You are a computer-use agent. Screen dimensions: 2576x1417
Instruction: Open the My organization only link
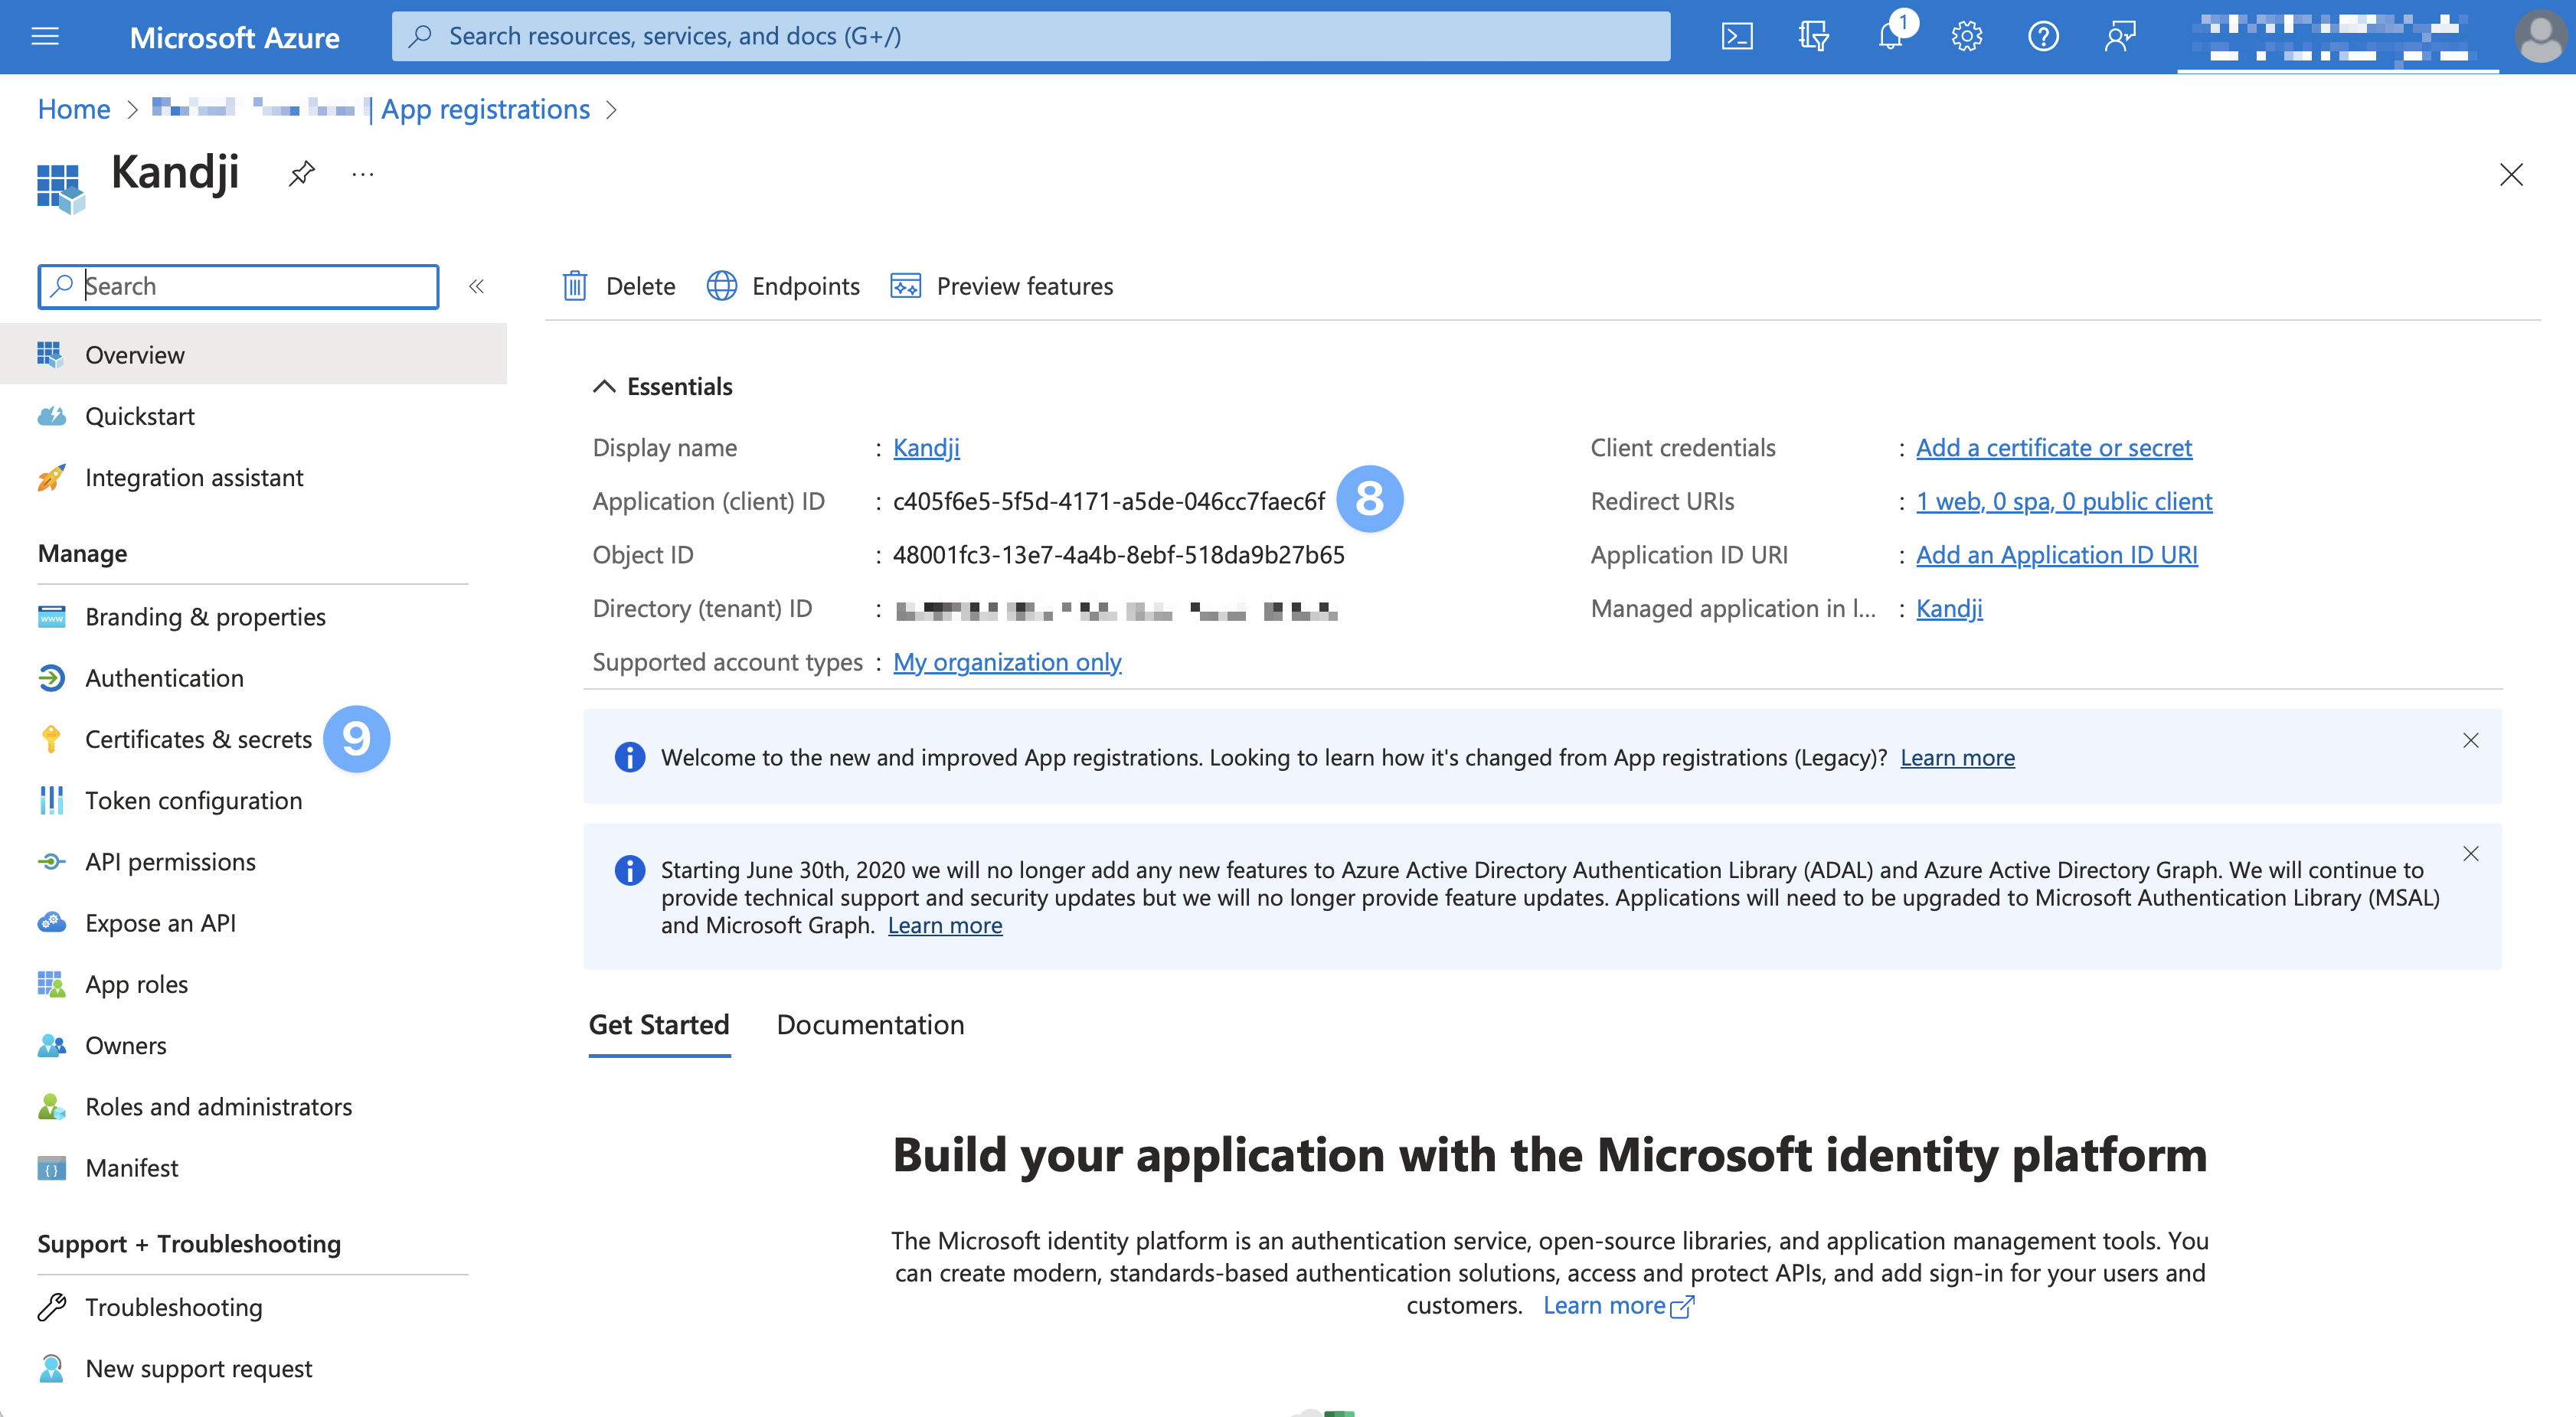(1006, 661)
